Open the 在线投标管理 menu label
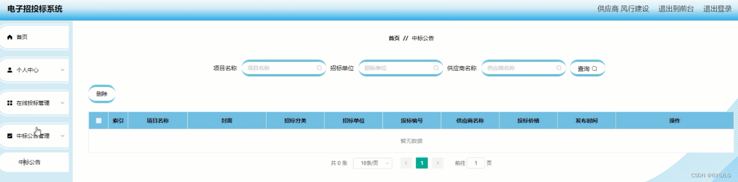Viewport: 738px width, 182px height. [33, 103]
